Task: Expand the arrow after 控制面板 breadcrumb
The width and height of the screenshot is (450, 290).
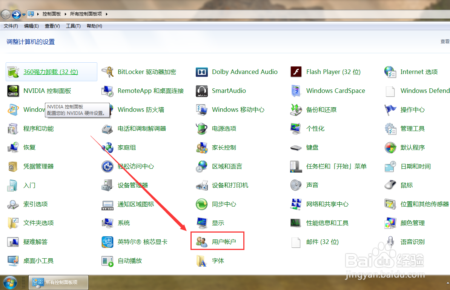Action: point(65,14)
